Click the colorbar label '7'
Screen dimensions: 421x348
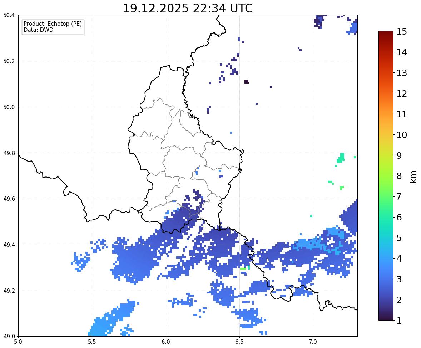tap(399, 196)
